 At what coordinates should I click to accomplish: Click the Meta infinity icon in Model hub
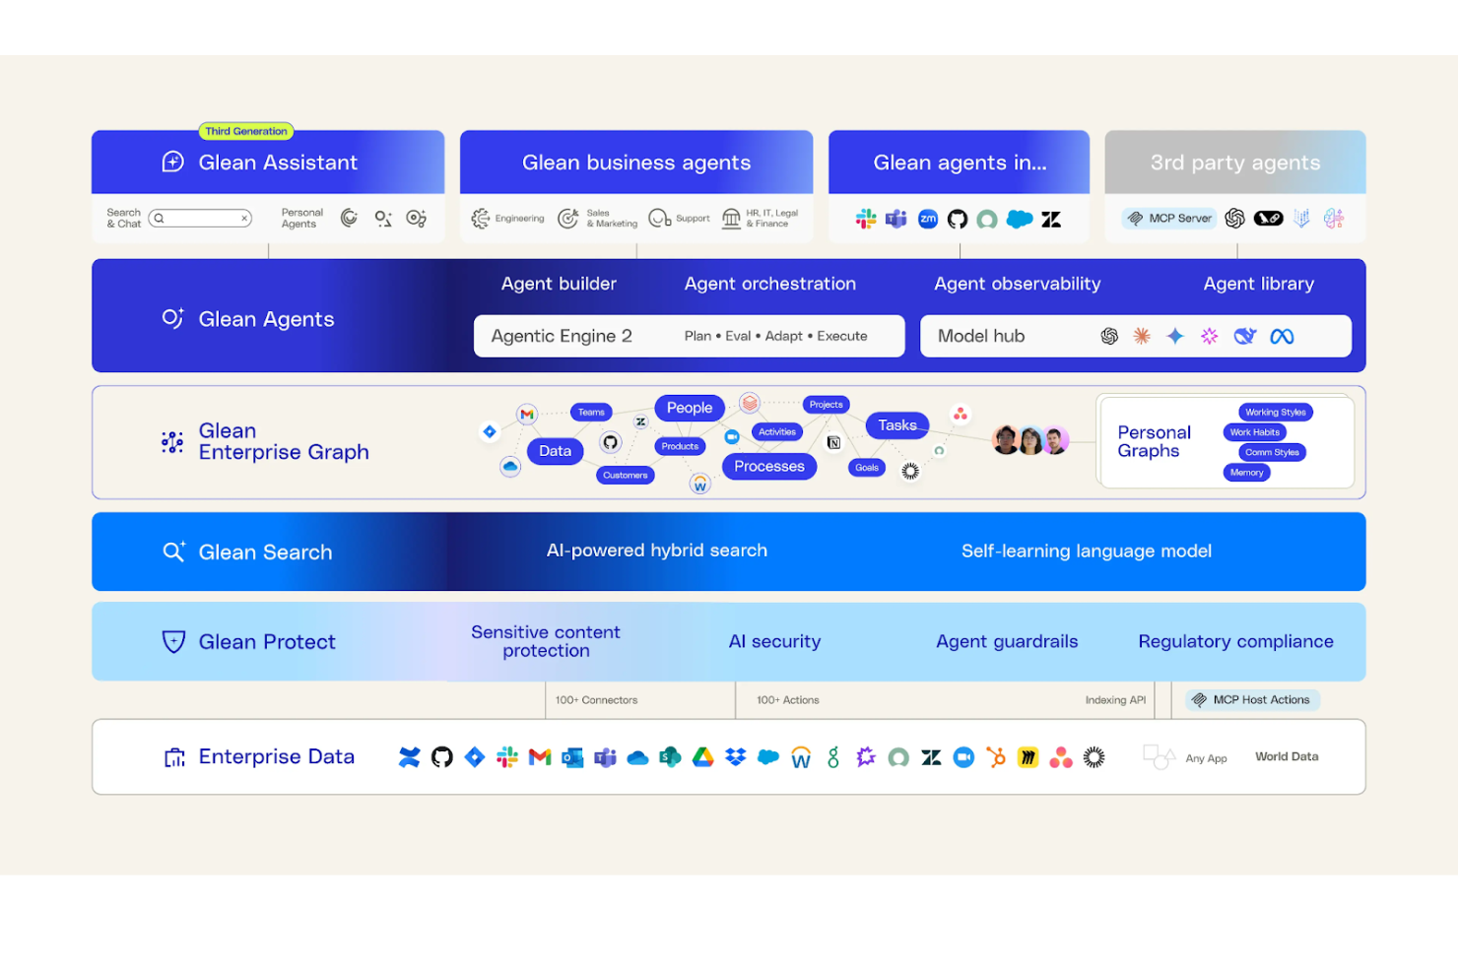point(1282,337)
